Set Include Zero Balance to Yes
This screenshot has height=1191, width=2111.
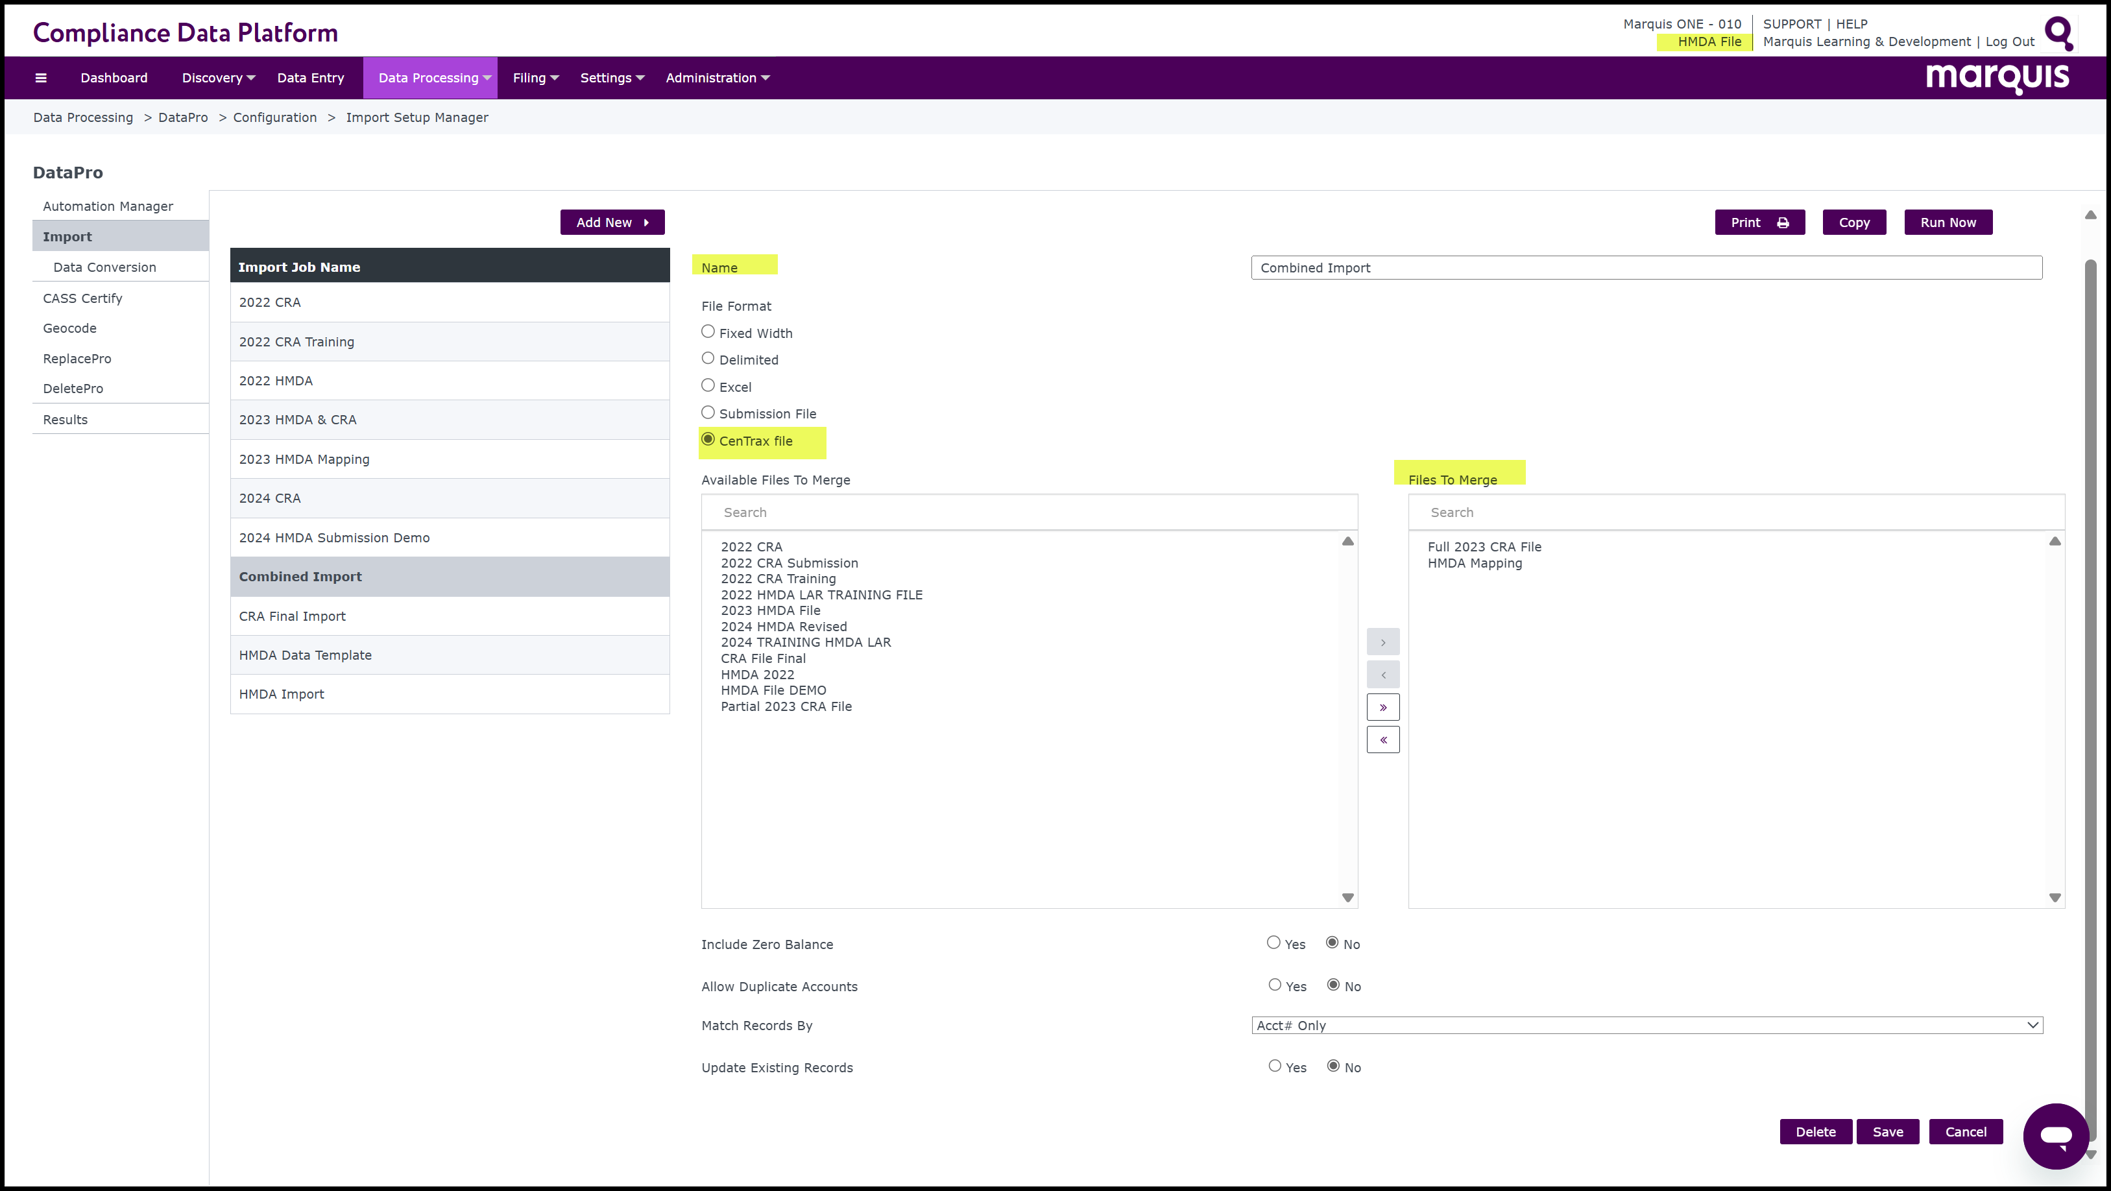(x=1273, y=943)
